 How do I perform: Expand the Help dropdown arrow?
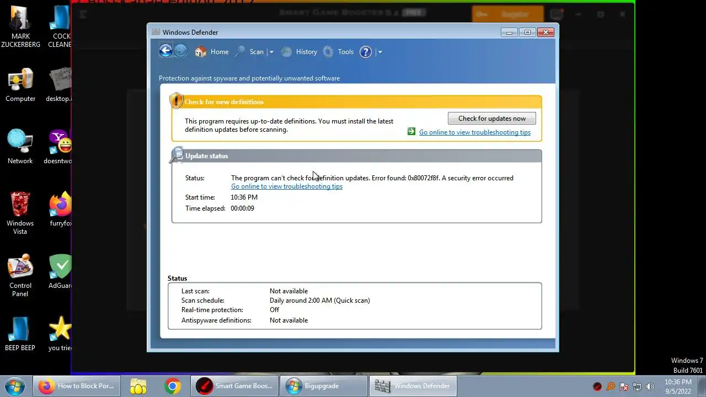379,52
